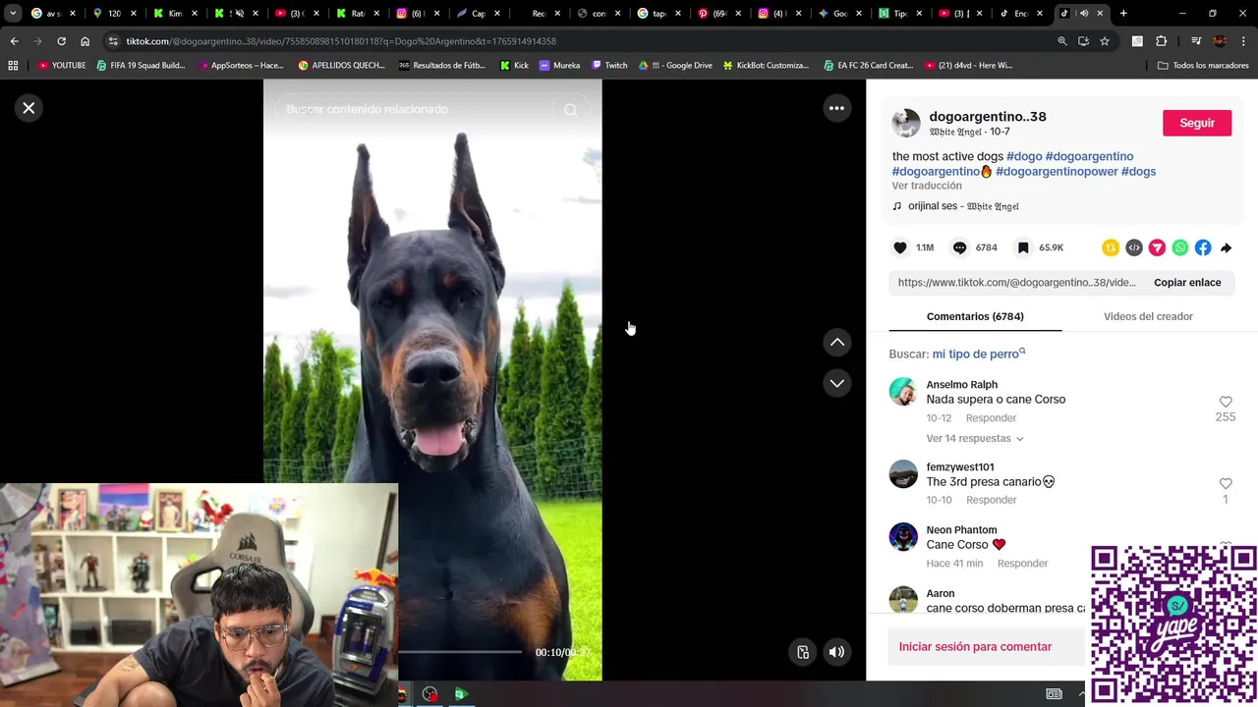Open YOUTUBE bookmark
This screenshot has height=707, width=1258.
62,66
